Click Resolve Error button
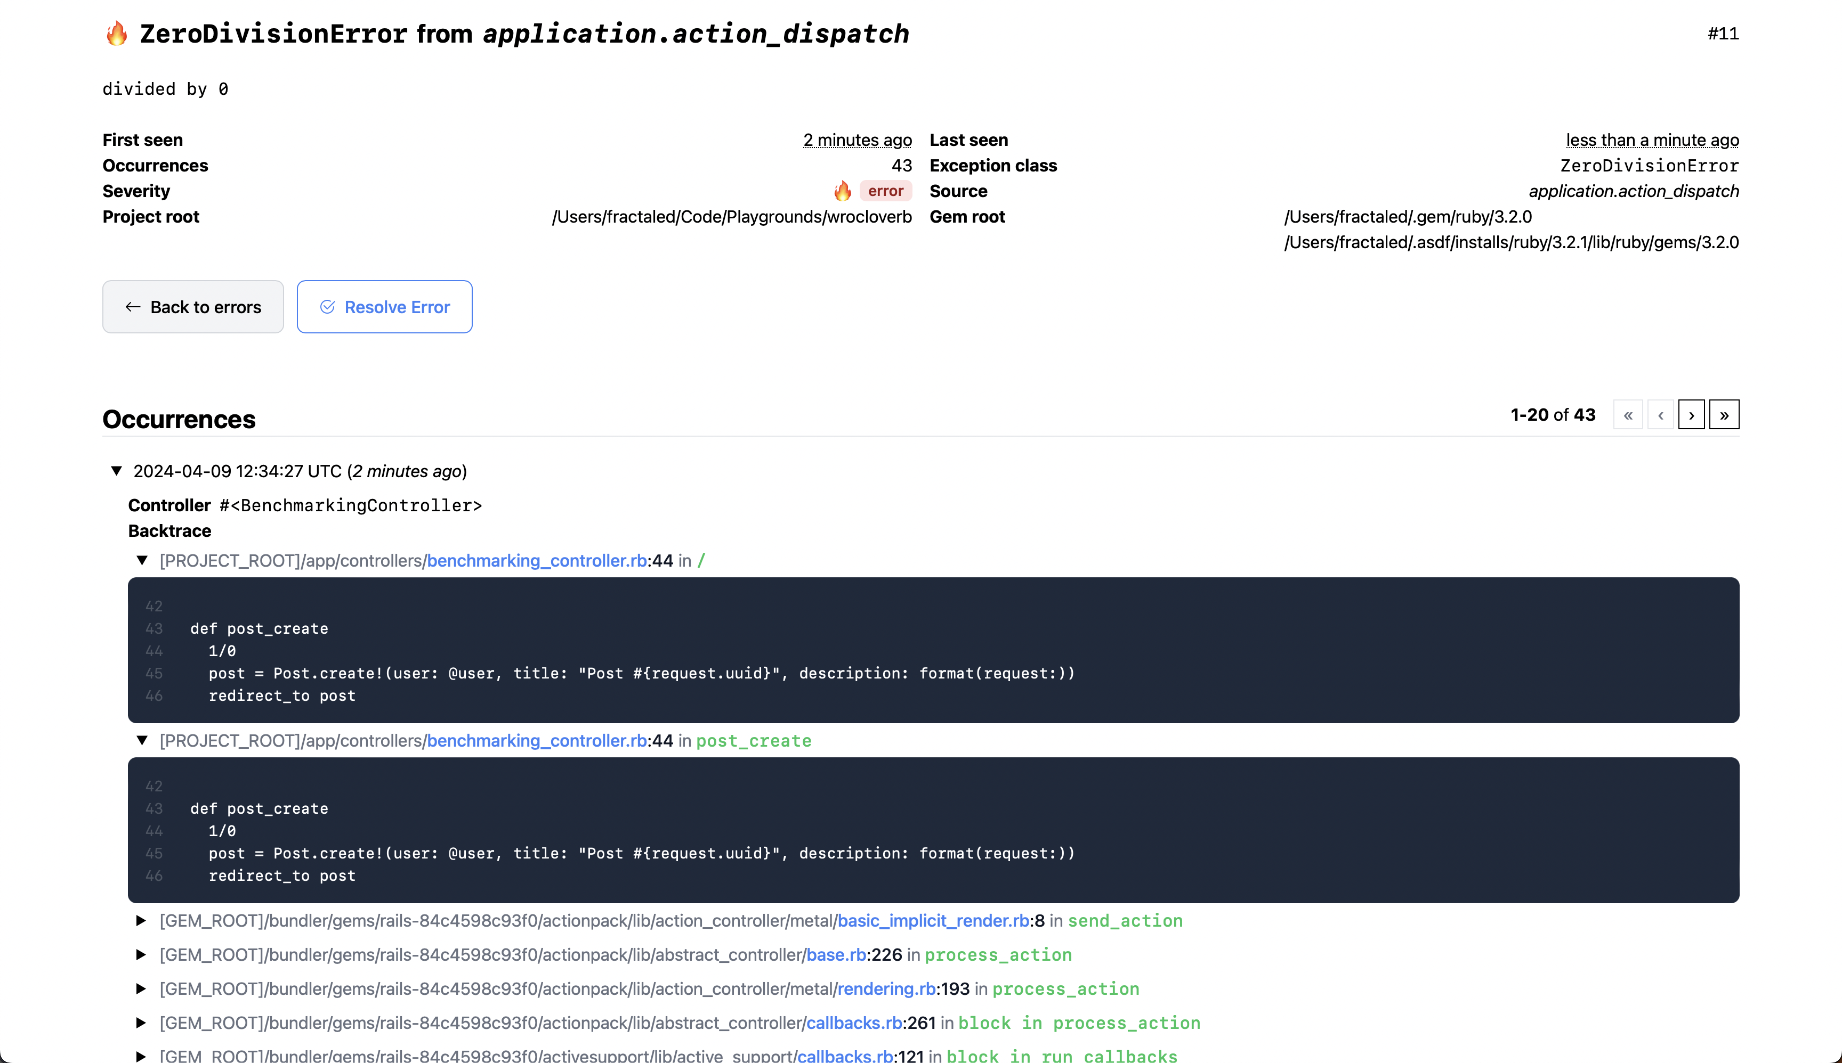Screen dimensions: 1842x1063 coord(384,307)
